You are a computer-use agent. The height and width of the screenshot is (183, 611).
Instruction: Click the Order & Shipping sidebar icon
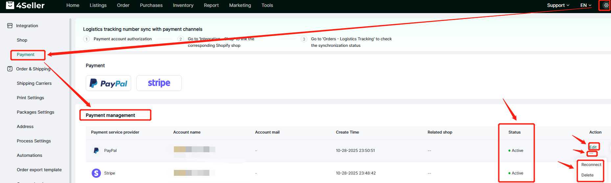pos(10,69)
